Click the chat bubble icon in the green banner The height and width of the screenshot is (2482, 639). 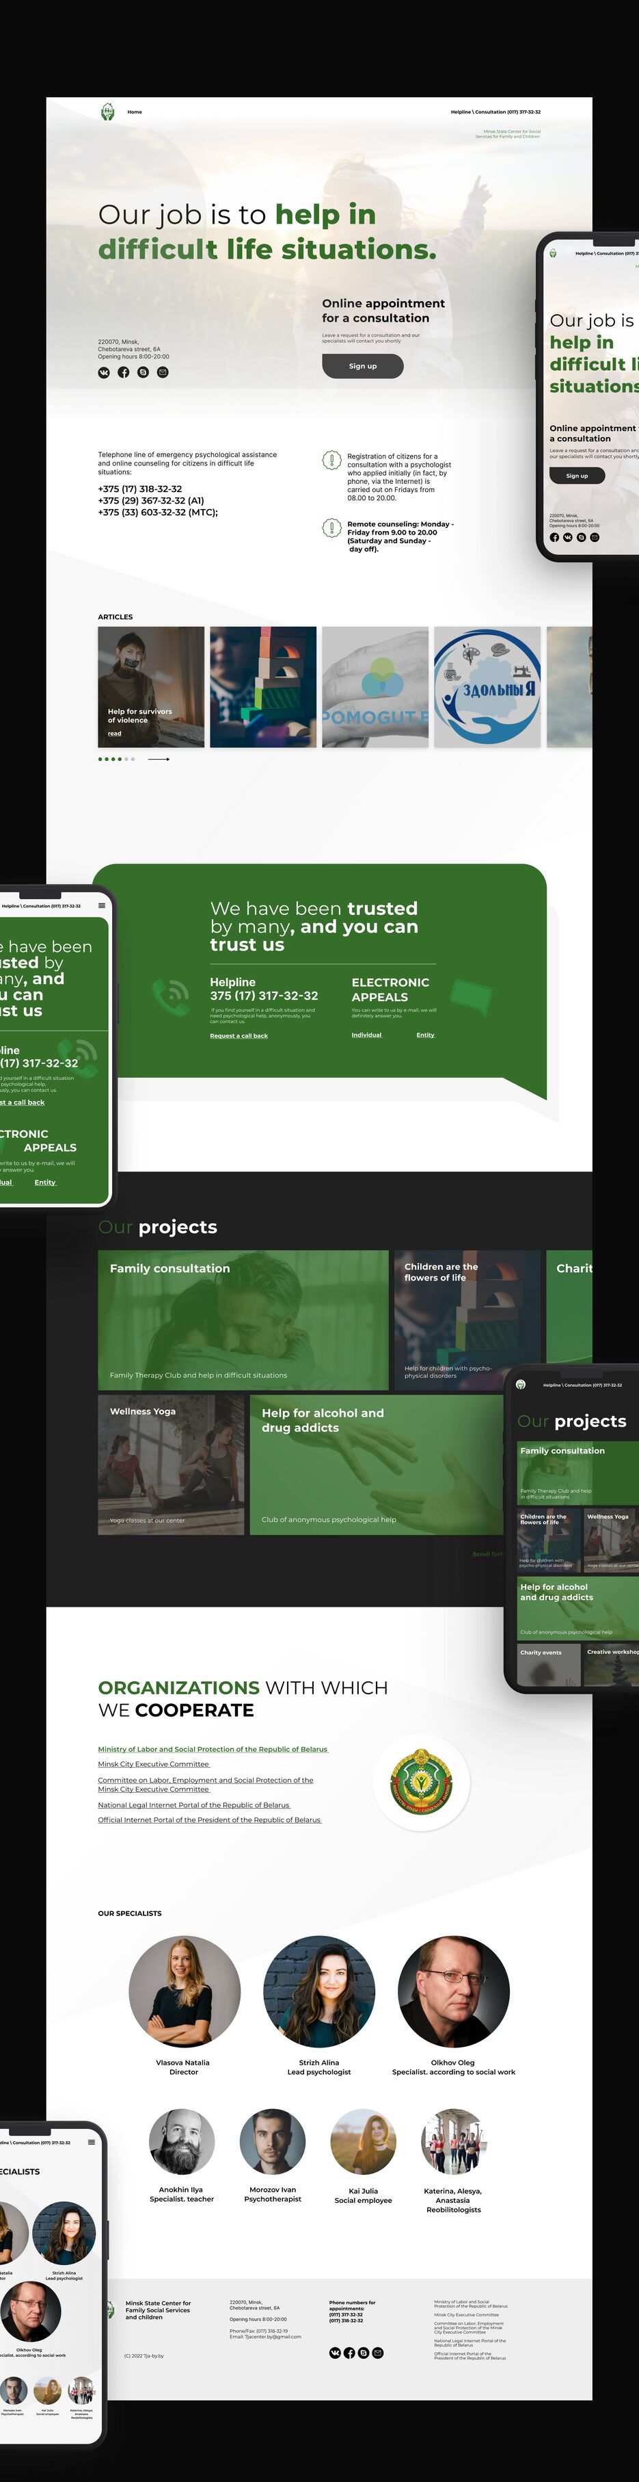(x=471, y=997)
